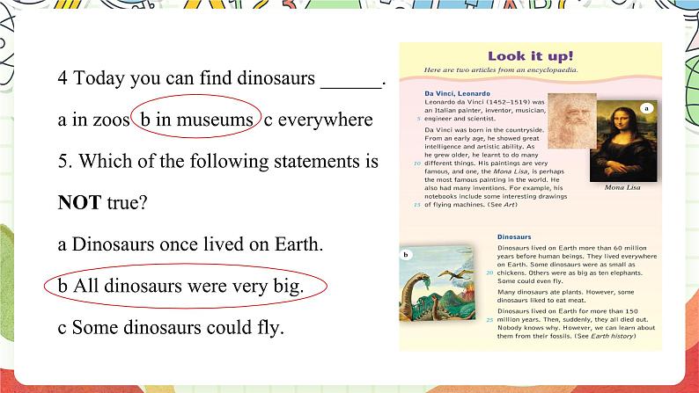699x393 pixels.
Task: Select answer 'a in zoos'
Action: tap(90, 120)
